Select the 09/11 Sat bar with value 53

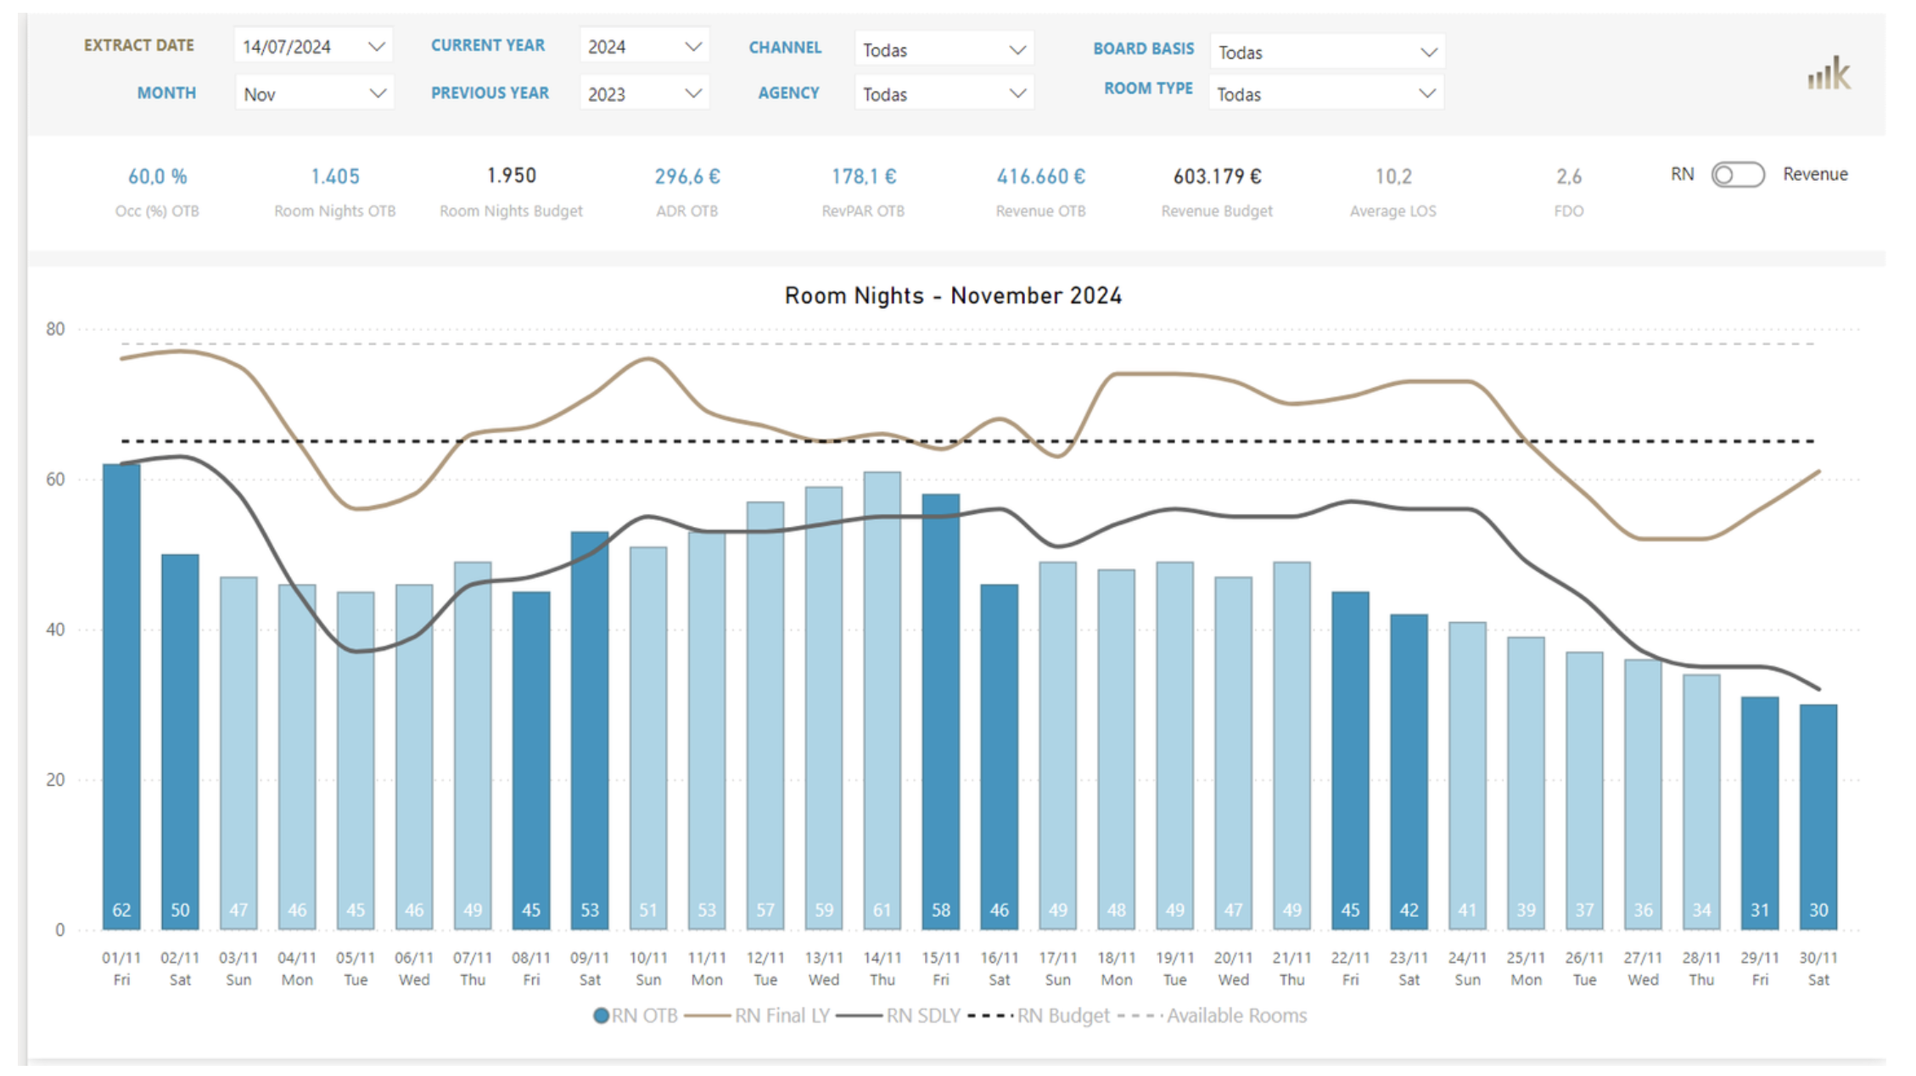click(590, 731)
